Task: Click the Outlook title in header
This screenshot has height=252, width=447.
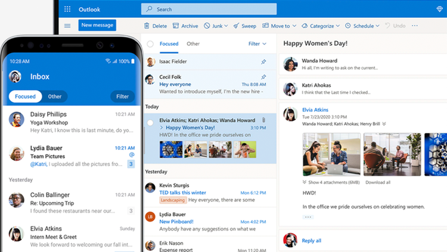Action: (x=89, y=10)
